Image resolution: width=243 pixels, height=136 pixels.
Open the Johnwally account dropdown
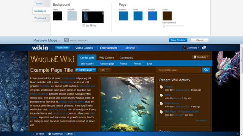click(x=193, y=48)
